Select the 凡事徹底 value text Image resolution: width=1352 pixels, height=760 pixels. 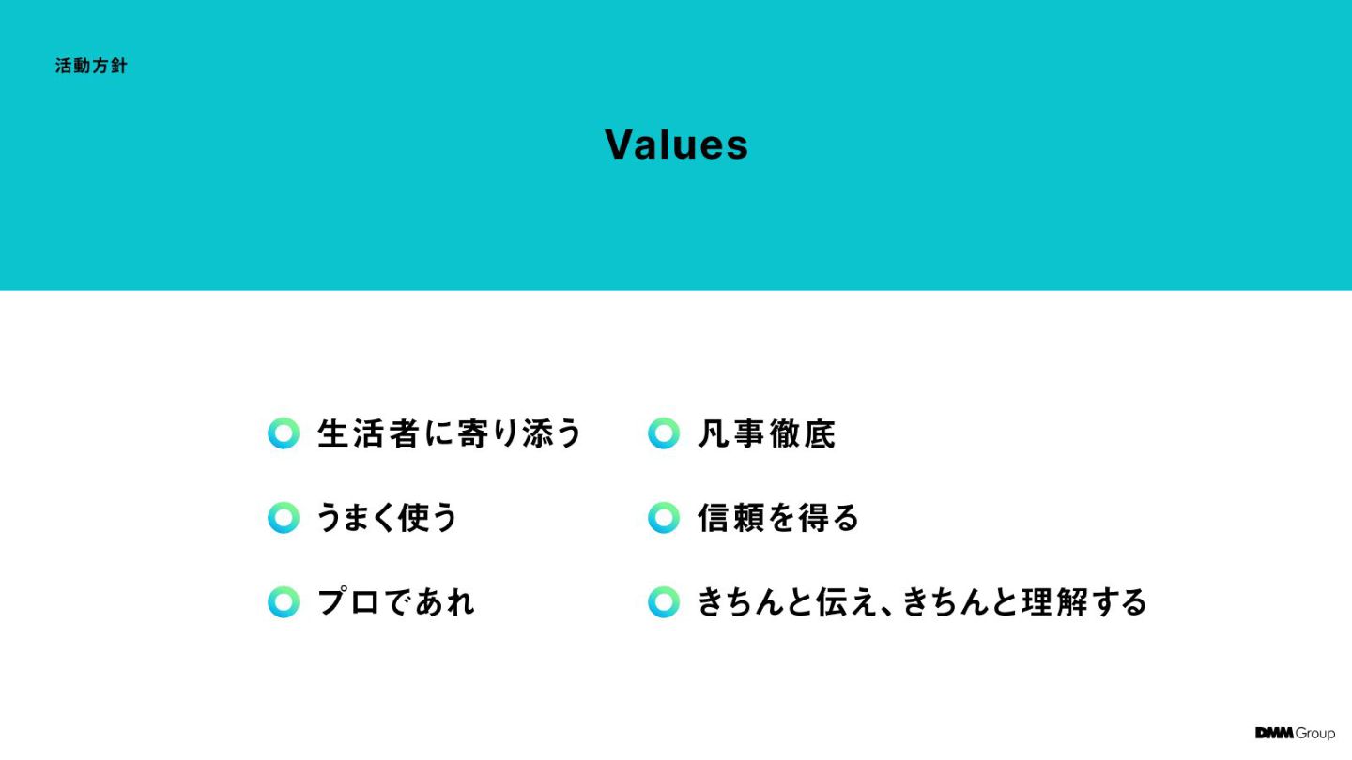pos(766,433)
